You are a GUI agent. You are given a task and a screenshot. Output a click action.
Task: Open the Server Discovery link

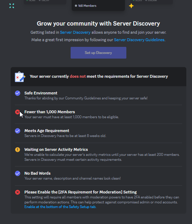click(x=75, y=32)
